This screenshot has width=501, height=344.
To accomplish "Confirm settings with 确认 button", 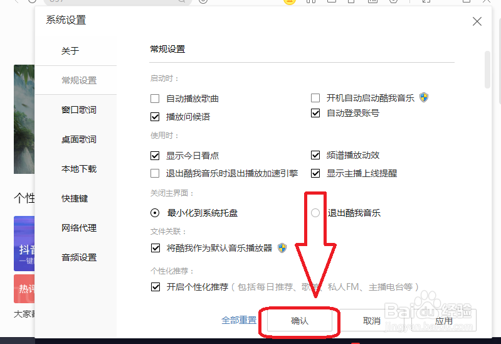I will (300, 321).
